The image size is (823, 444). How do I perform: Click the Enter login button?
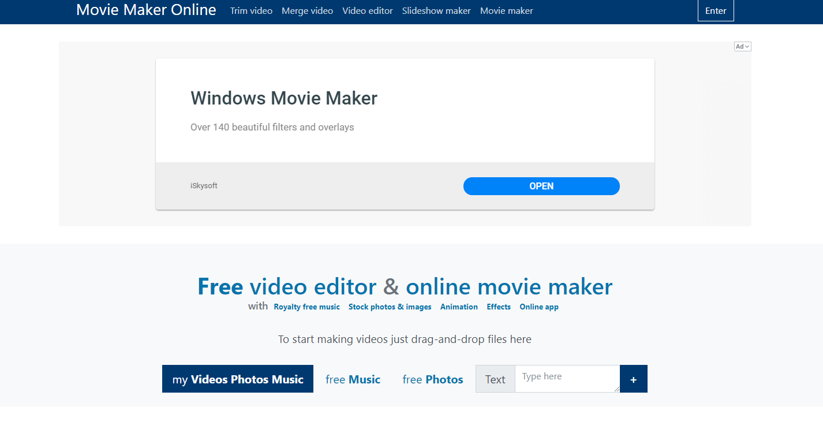[x=716, y=10]
